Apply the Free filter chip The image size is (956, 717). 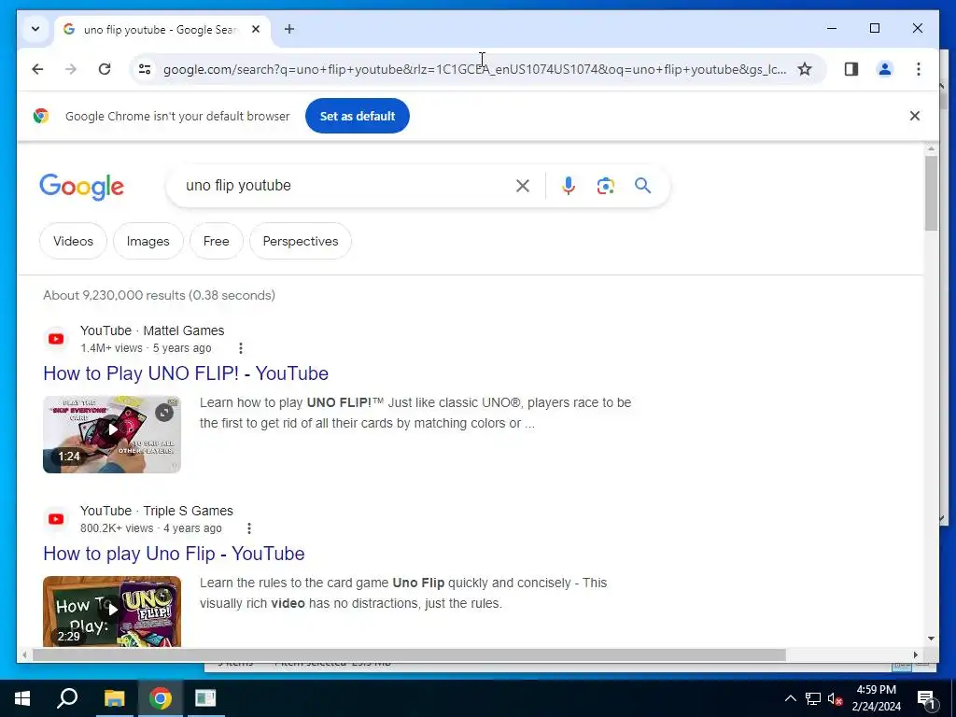pos(217,241)
